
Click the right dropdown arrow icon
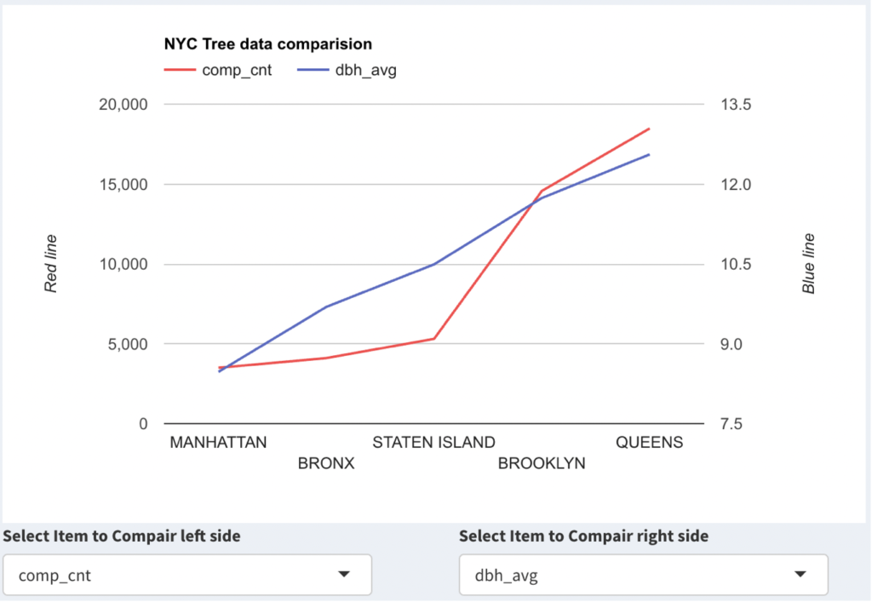(800, 575)
